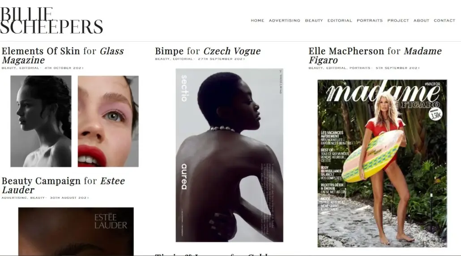Open the Czech Vogue sectio aurea image
461x256 pixels.
[x=229, y=155]
